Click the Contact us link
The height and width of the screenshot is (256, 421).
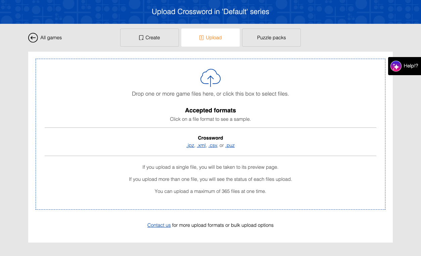(x=159, y=225)
